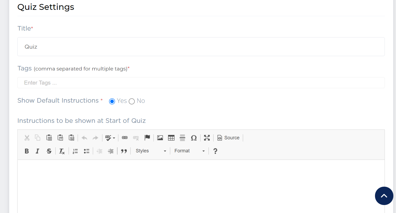The image size is (396, 213).
Task: Click the Bold formatting icon
Action: [x=27, y=151]
